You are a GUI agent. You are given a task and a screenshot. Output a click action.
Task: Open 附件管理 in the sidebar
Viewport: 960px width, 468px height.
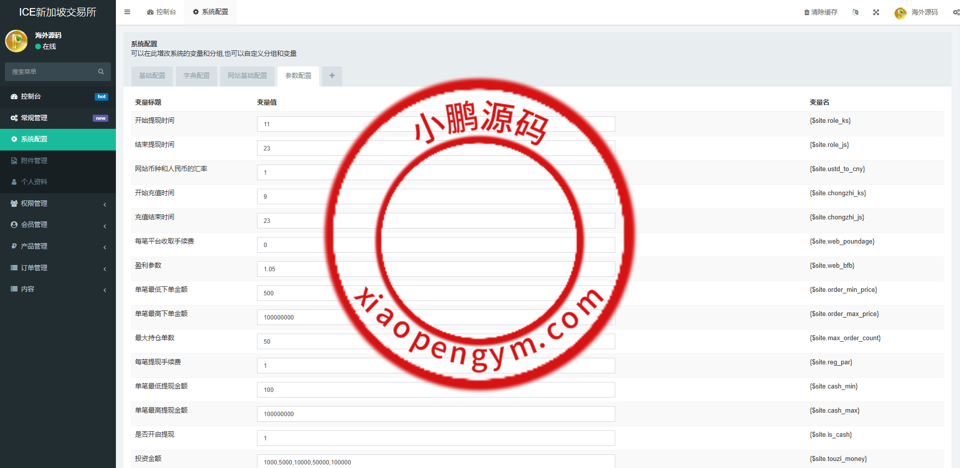click(34, 161)
